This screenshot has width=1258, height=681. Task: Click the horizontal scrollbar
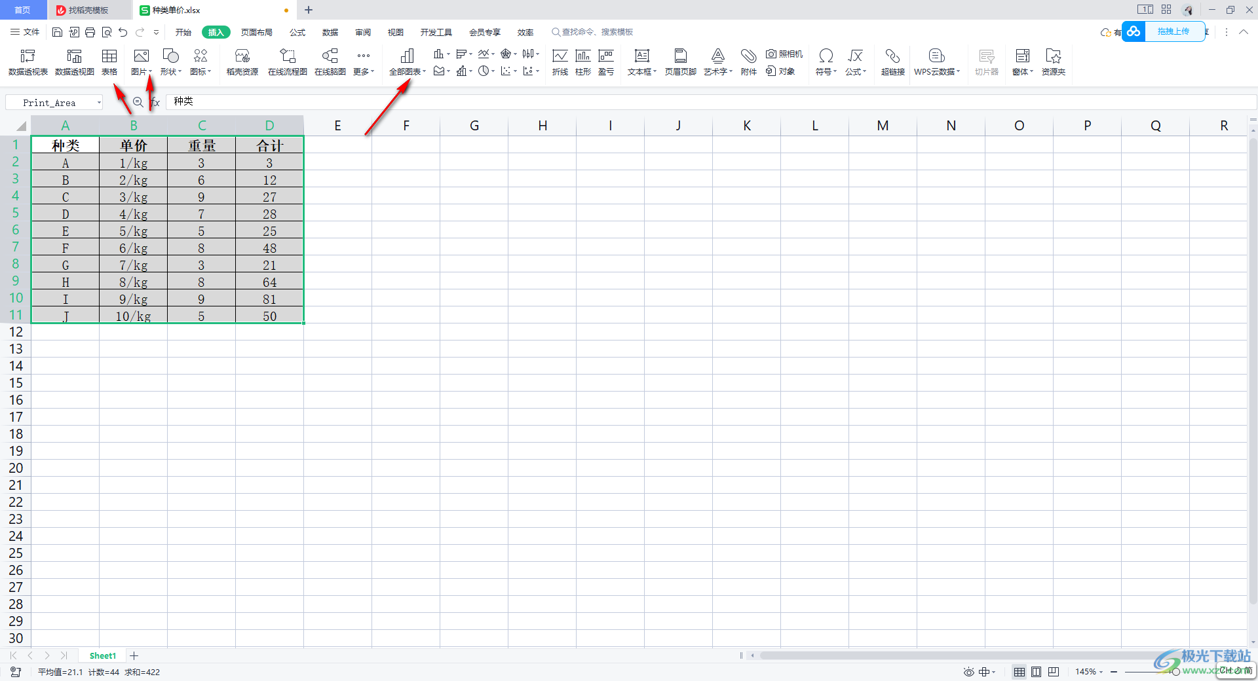coord(970,655)
